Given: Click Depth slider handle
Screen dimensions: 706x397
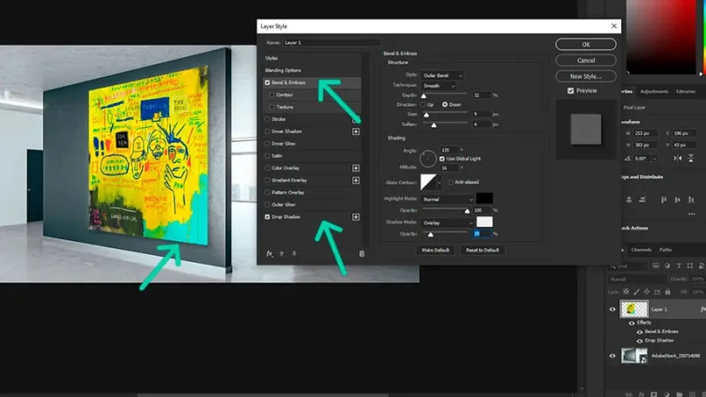Looking at the screenshot, I should tap(424, 96).
